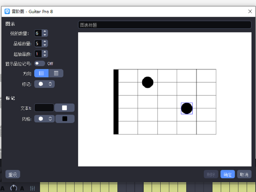The height and width of the screenshot is (192, 256).
Task: Open the white text color swatch
Action: click(65, 108)
